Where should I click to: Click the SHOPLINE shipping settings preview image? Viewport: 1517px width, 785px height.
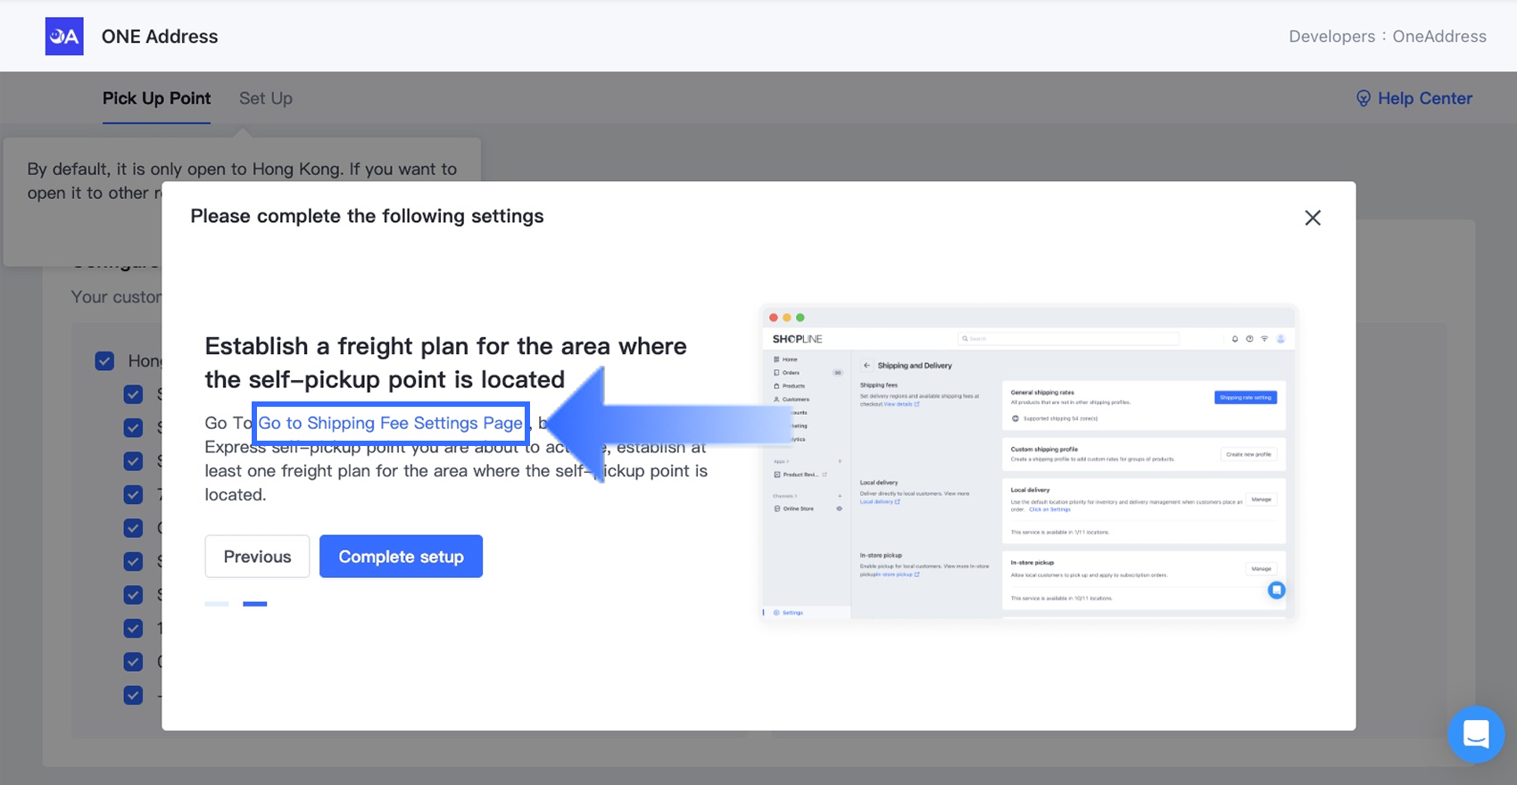click(x=1028, y=462)
